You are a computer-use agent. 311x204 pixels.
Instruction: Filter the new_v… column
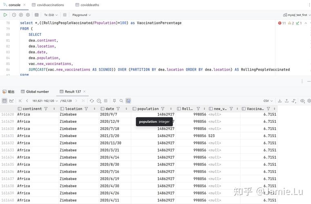coord(231,109)
